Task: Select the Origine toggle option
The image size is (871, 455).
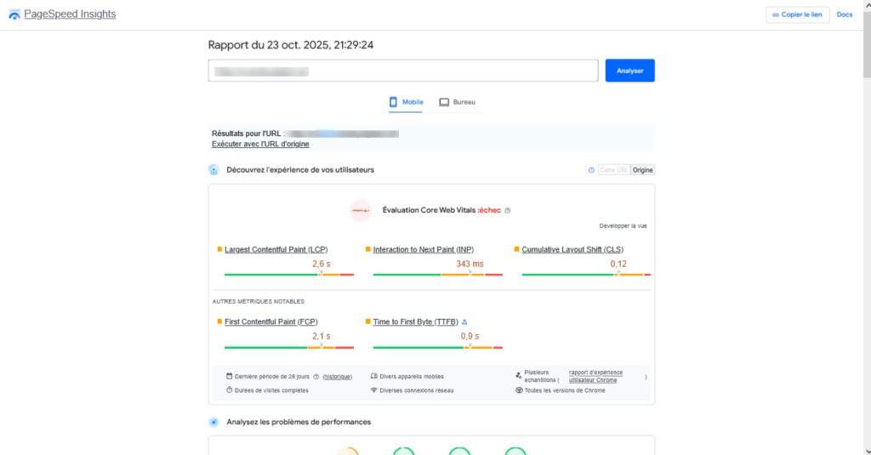Action: coord(643,170)
